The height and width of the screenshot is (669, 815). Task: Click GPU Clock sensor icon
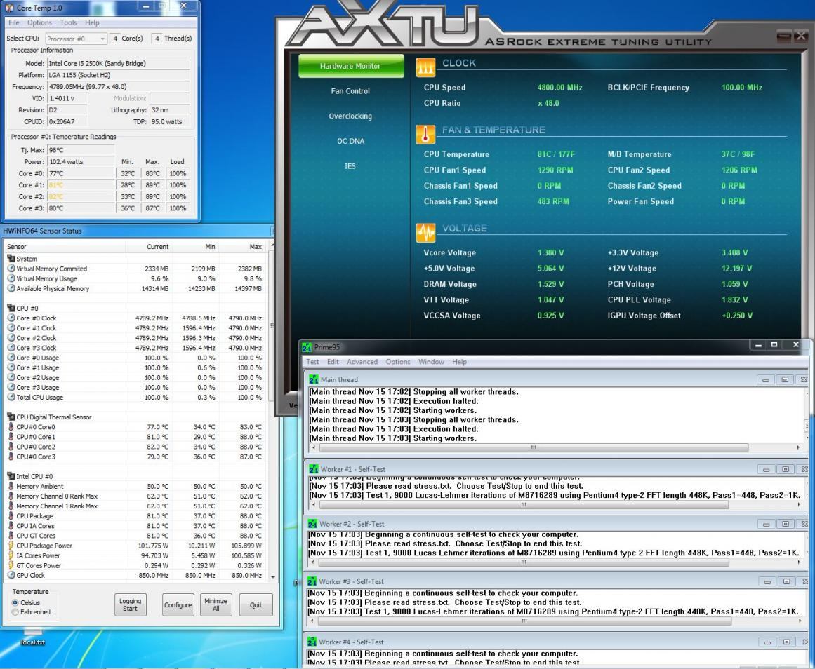(x=11, y=575)
